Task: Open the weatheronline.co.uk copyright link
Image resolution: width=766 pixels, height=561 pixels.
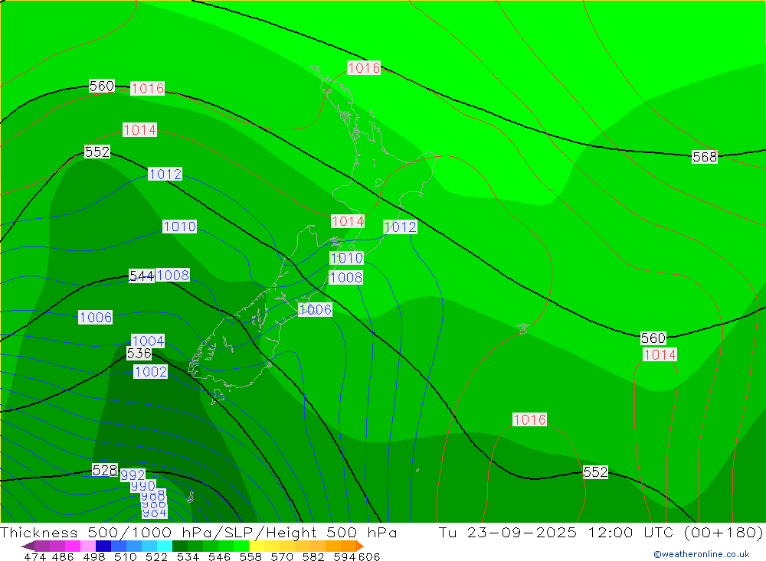Action: (701, 554)
